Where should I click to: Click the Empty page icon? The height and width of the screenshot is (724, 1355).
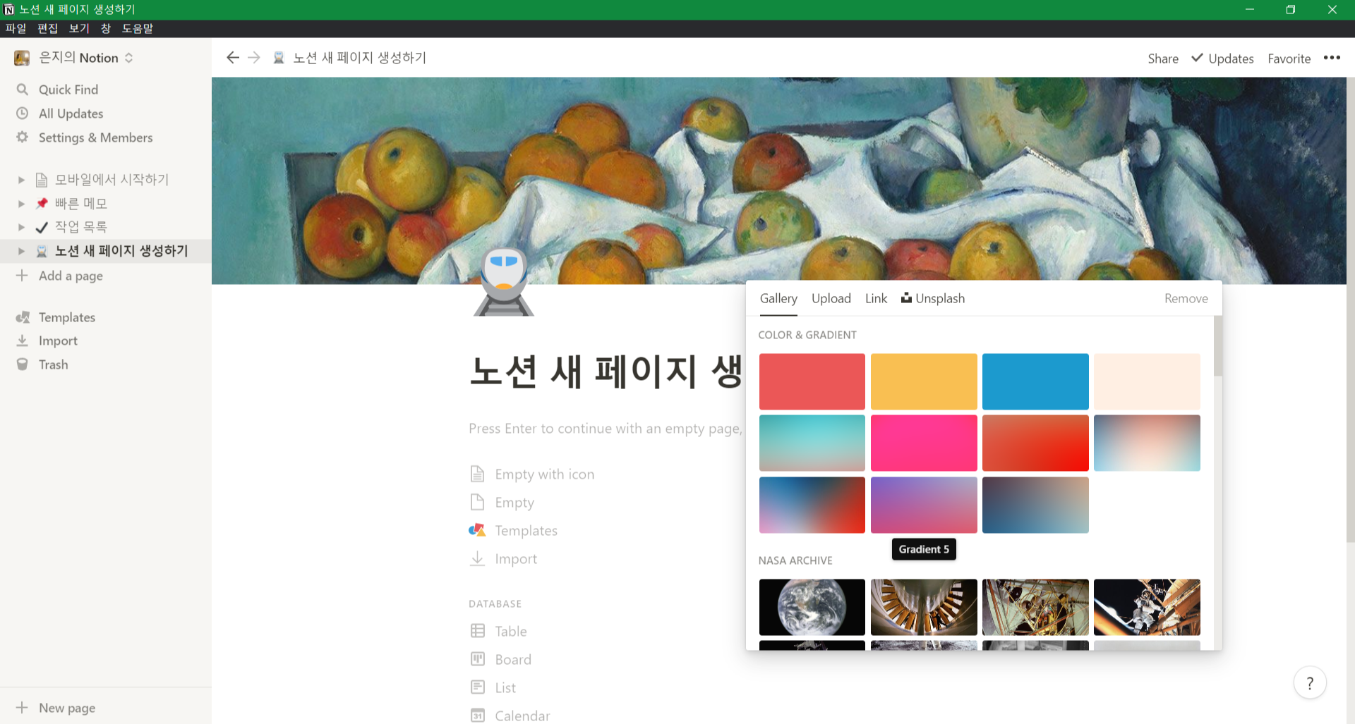coord(478,502)
